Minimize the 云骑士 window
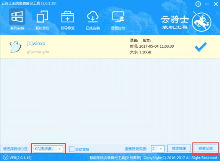This screenshot has height=161, width=220. click(x=207, y=4)
